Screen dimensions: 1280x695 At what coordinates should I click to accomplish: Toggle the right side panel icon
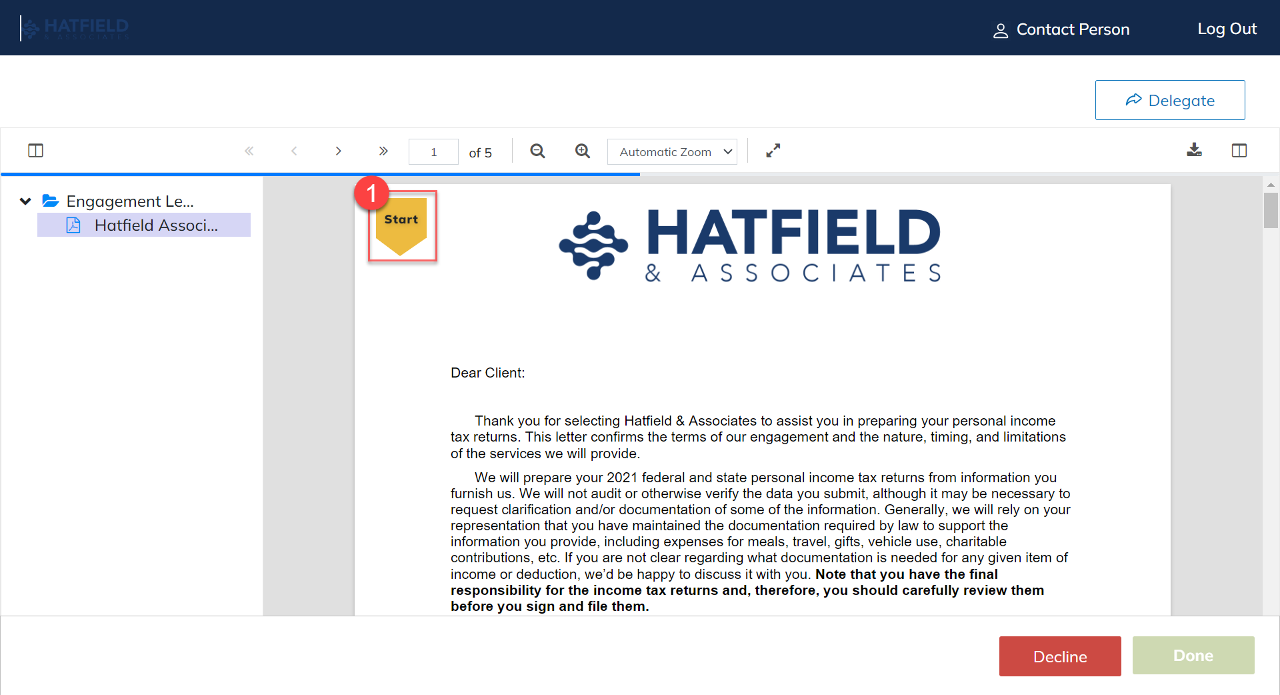click(x=1239, y=151)
